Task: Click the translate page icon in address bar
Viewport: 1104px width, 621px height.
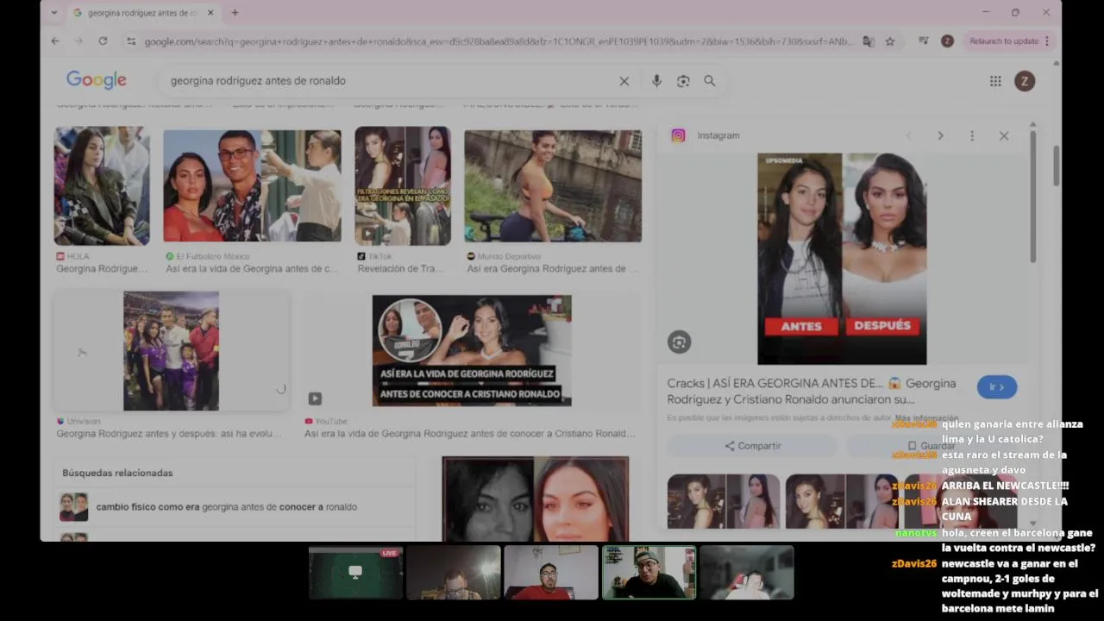Action: coord(869,41)
